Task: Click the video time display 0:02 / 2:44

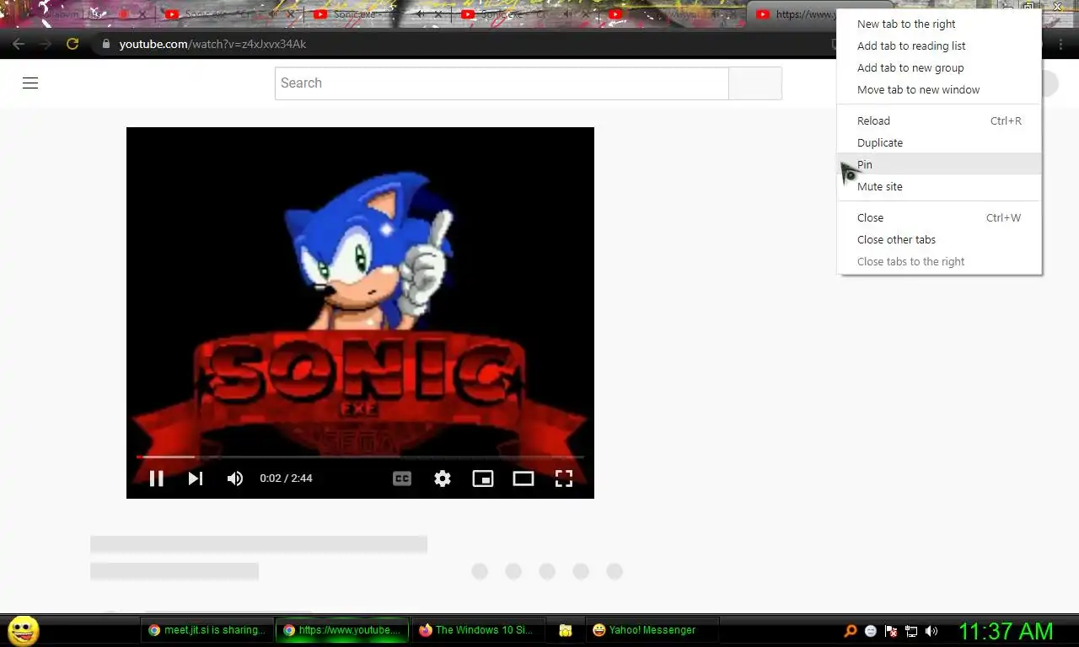Action: pyautogui.click(x=286, y=479)
